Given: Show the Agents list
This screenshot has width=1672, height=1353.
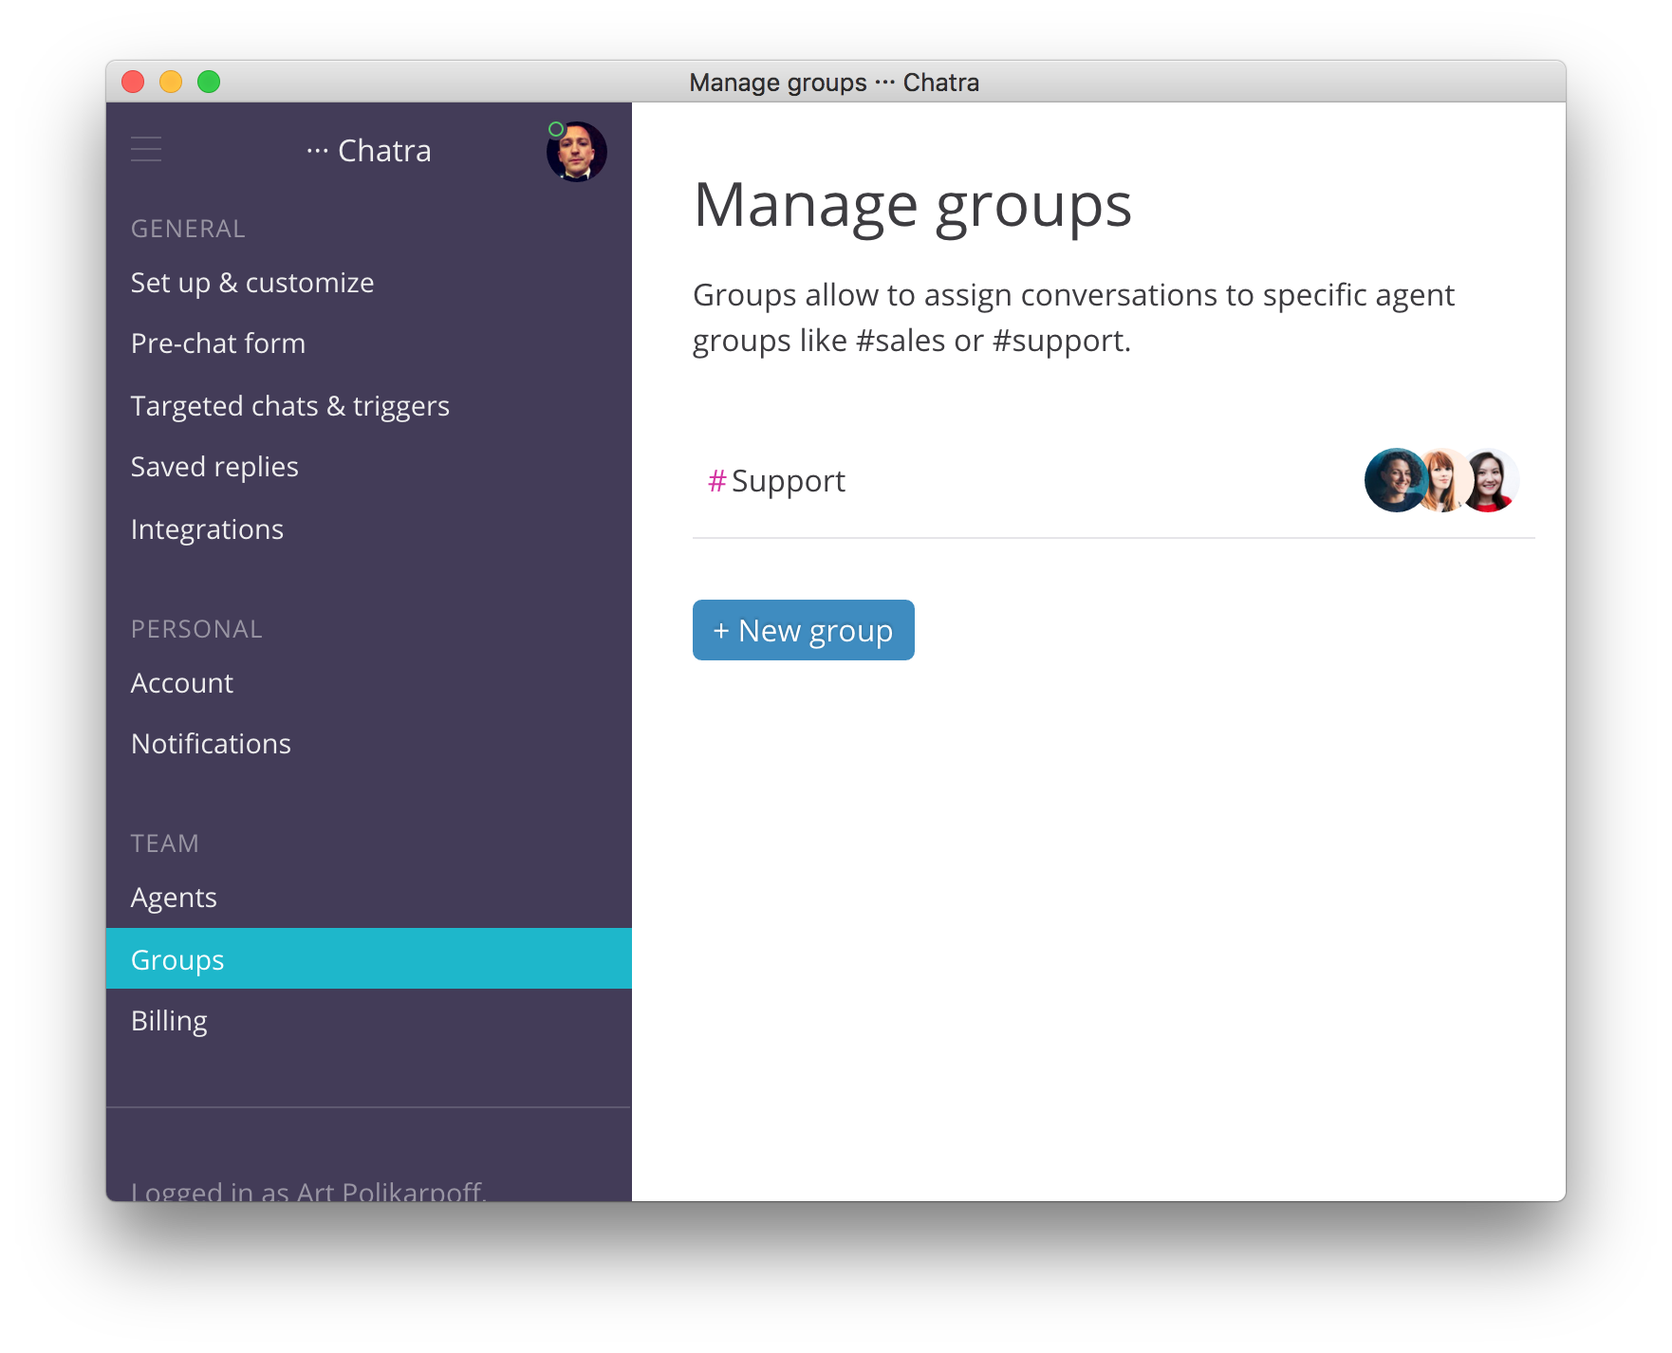Looking at the screenshot, I should point(174,898).
